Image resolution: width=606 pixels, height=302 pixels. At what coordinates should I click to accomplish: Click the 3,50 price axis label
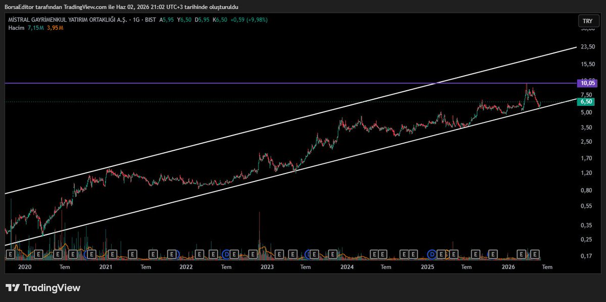click(586, 128)
